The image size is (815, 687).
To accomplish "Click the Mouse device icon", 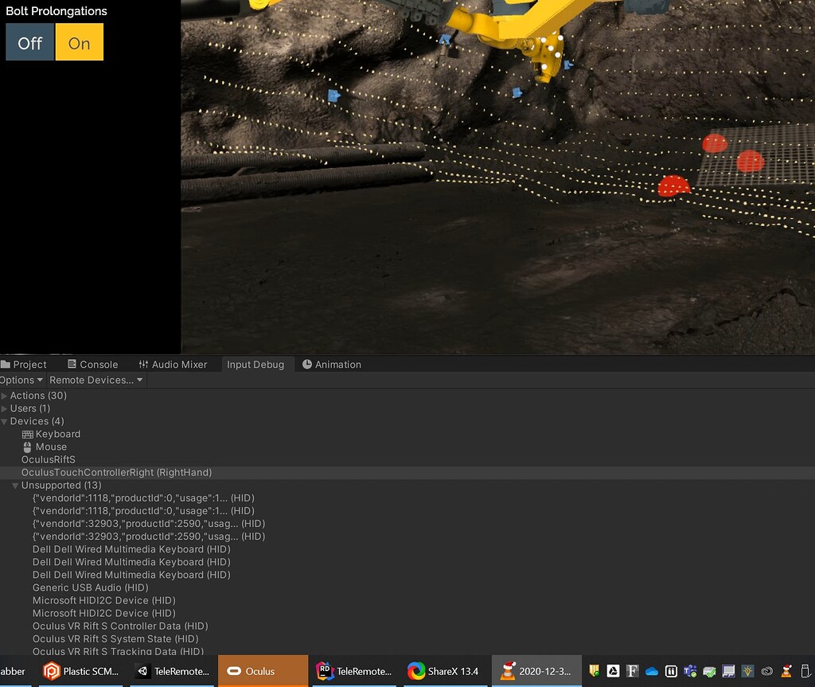I will click(x=27, y=447).
